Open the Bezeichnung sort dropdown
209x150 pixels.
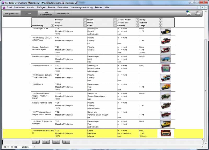point(52,26)
